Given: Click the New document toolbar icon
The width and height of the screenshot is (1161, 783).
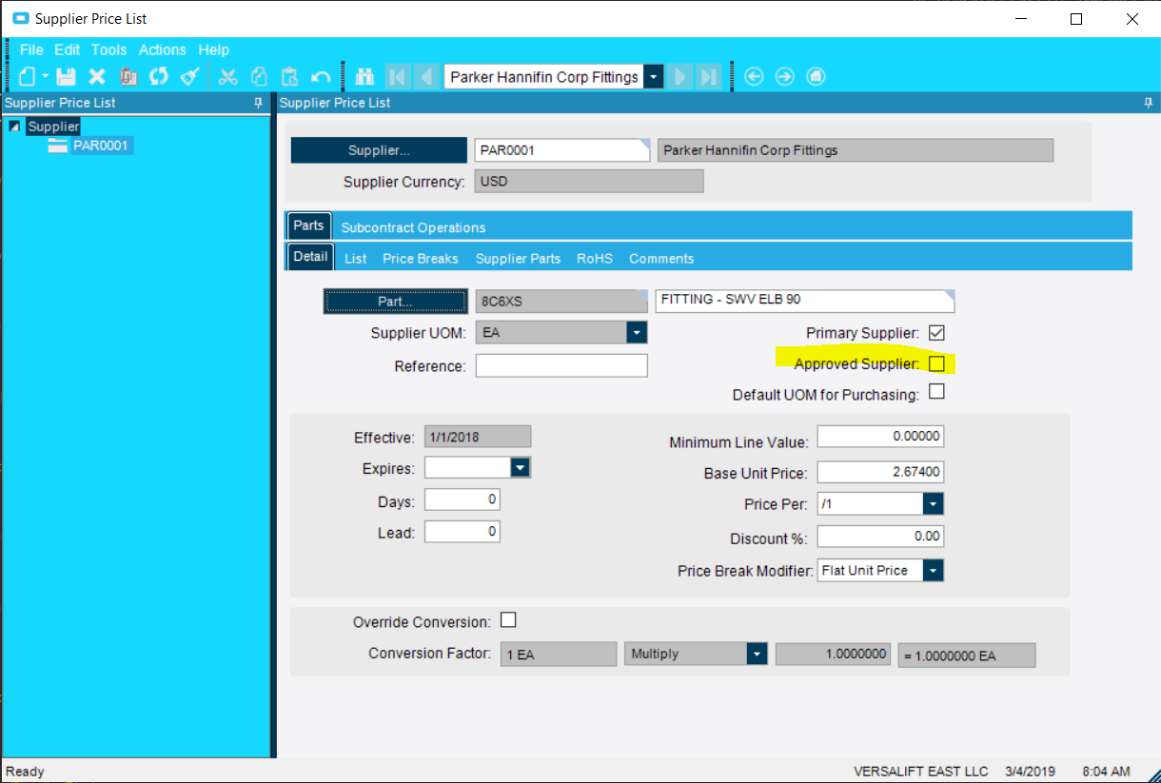Looking at the screenshot, I should point(29,77).
